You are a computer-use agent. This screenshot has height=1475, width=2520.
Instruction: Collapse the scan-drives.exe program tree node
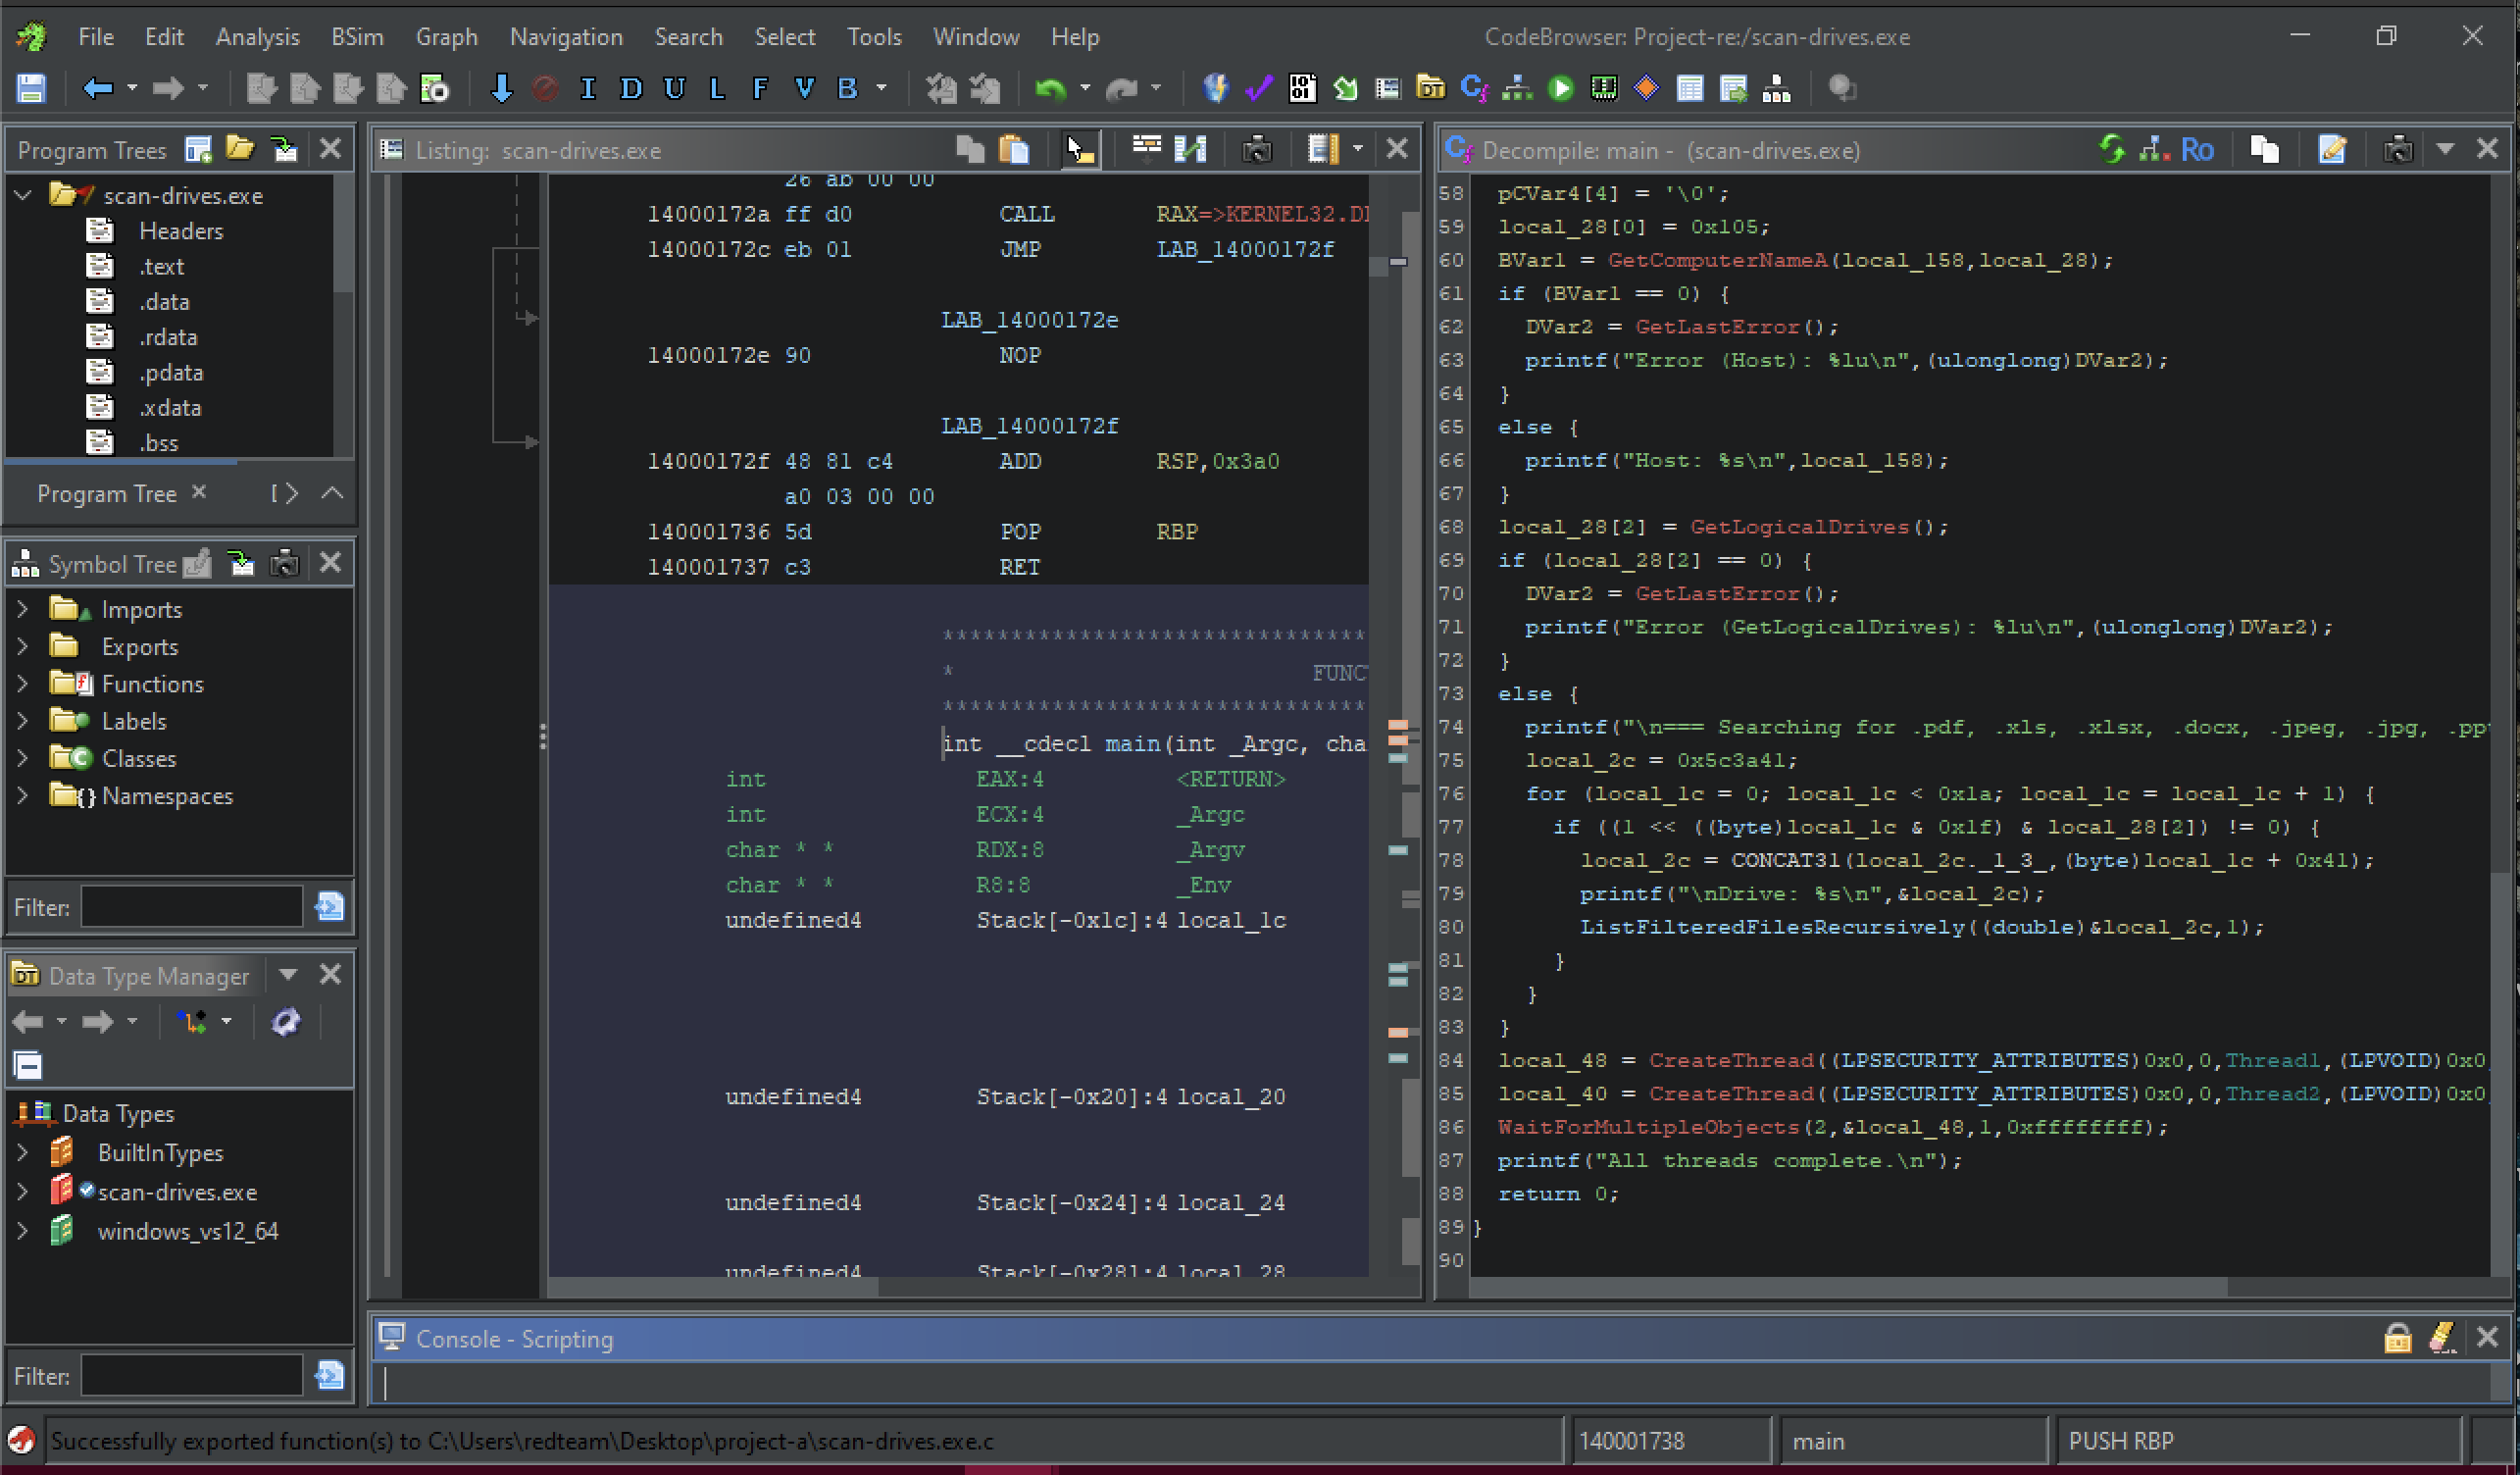pyautogui.click(x=22, y=195)
